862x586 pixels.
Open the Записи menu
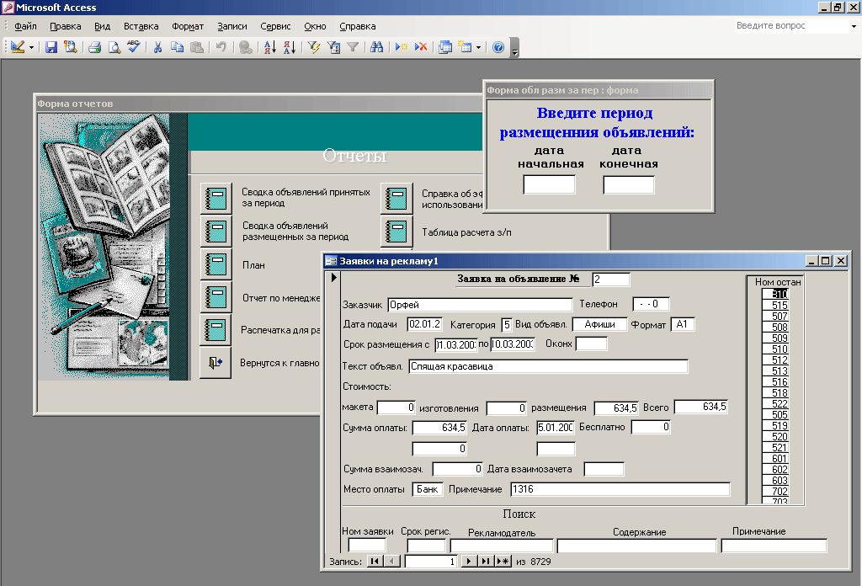tap(232, 26)
